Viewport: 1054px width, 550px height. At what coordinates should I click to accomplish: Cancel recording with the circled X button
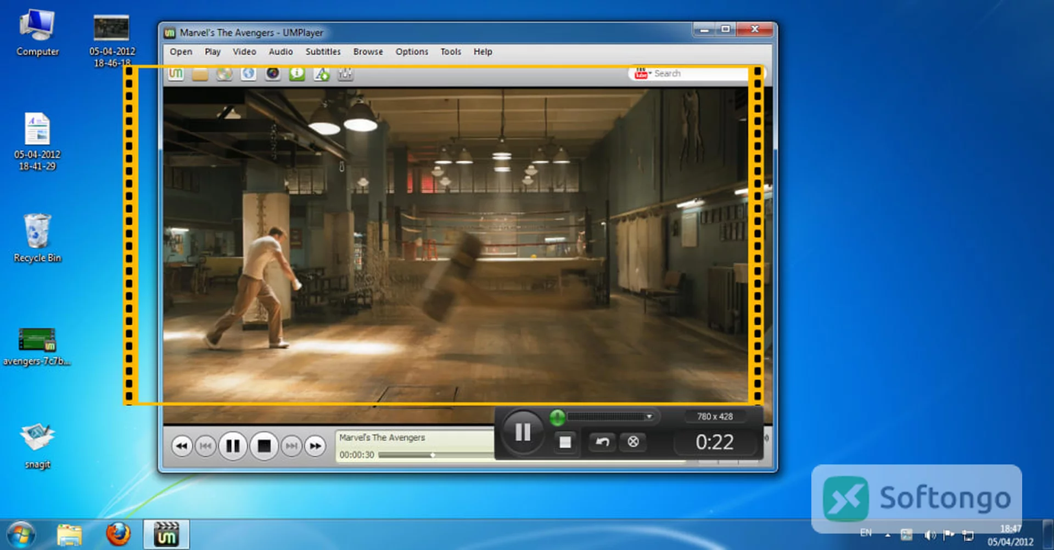(x=633, y=442)
